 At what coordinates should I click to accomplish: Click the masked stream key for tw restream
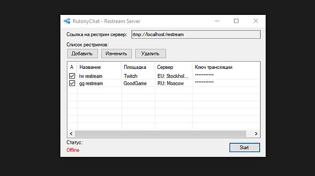204,75
